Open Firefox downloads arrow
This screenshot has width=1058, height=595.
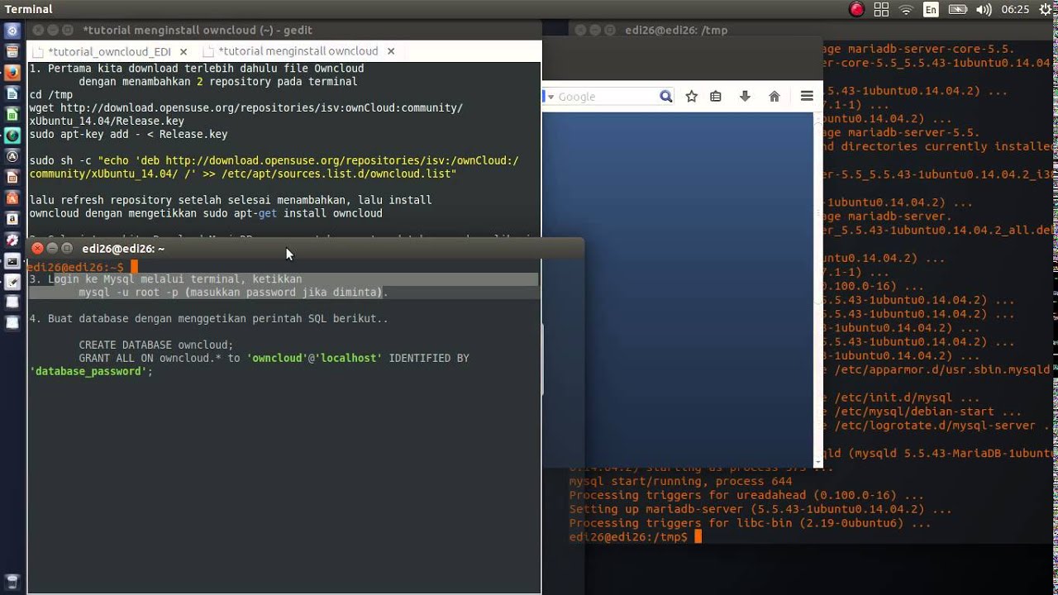745,97
